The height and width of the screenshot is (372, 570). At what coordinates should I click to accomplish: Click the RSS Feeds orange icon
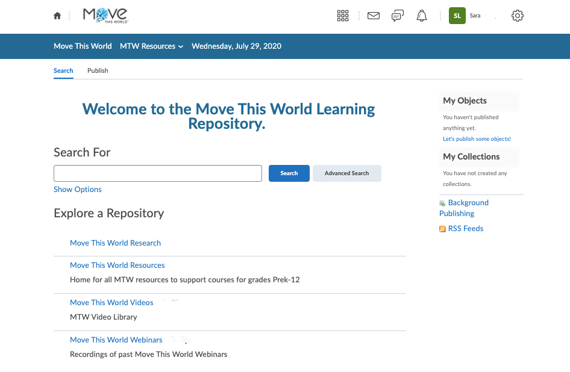pyautogui.click(x=442, y=229)
